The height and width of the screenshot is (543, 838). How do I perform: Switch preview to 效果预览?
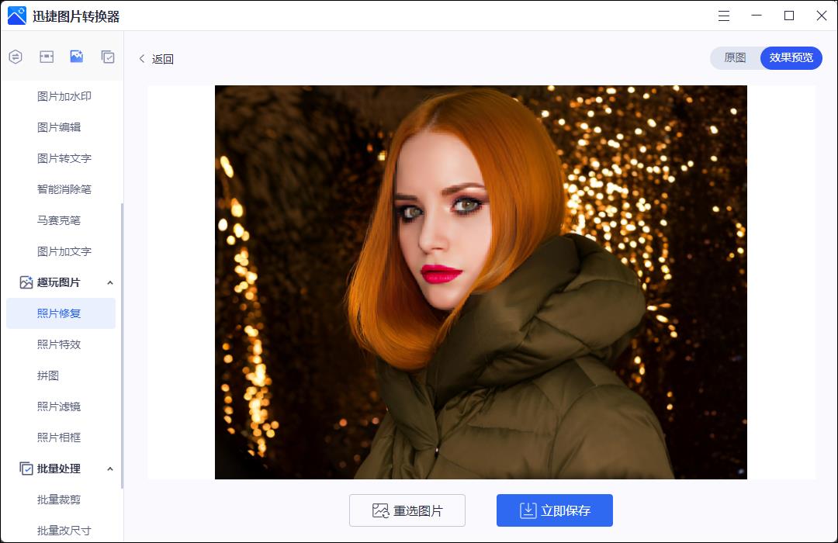[x=791, y=57]
